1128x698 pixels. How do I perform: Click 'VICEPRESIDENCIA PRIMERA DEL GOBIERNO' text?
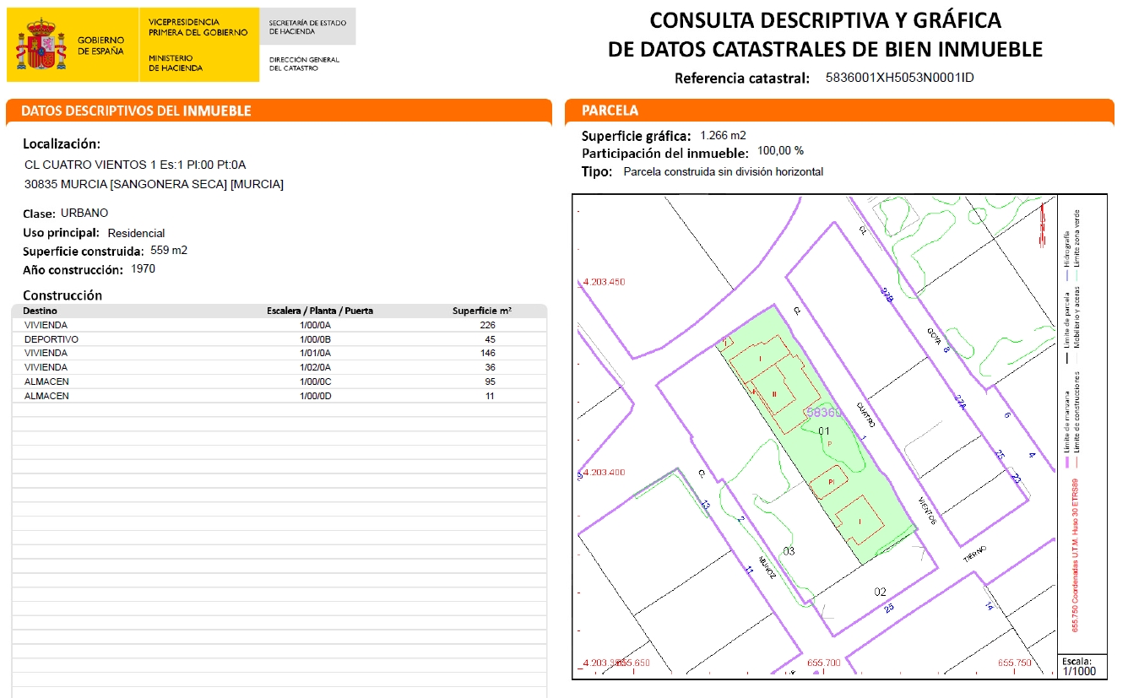(x=198, y=27)
